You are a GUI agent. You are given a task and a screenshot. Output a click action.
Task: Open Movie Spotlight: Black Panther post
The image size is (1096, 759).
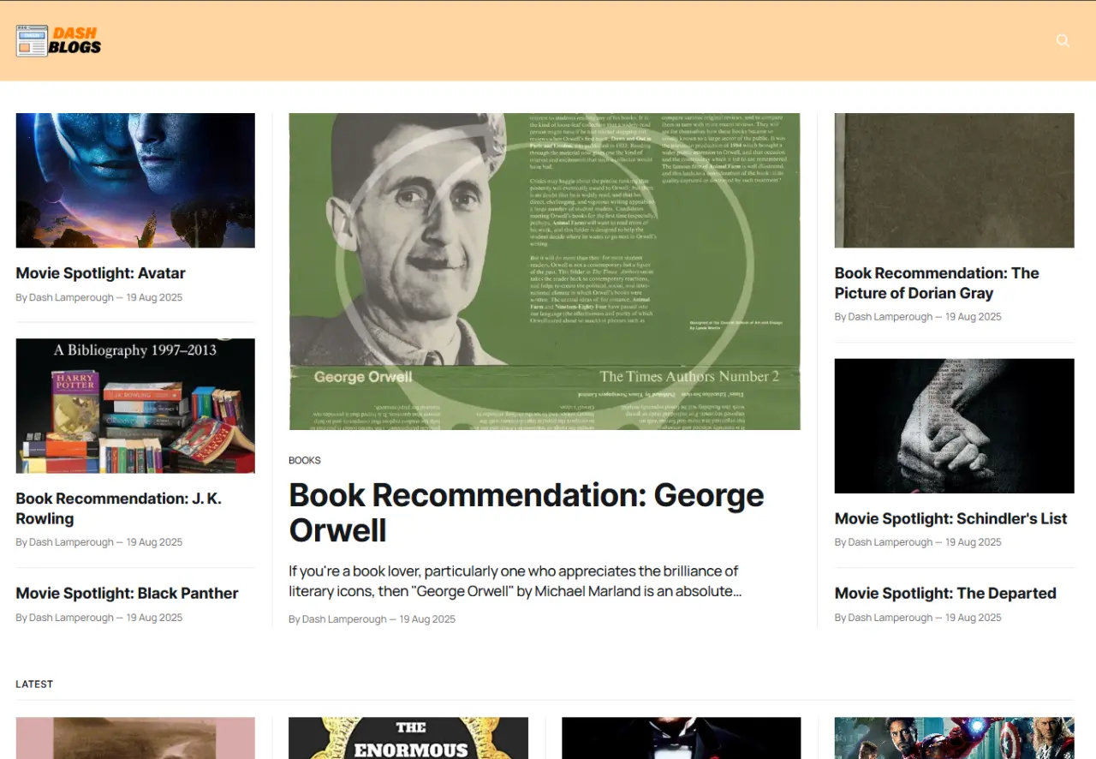pyautogui.click(x=127, y=593)
